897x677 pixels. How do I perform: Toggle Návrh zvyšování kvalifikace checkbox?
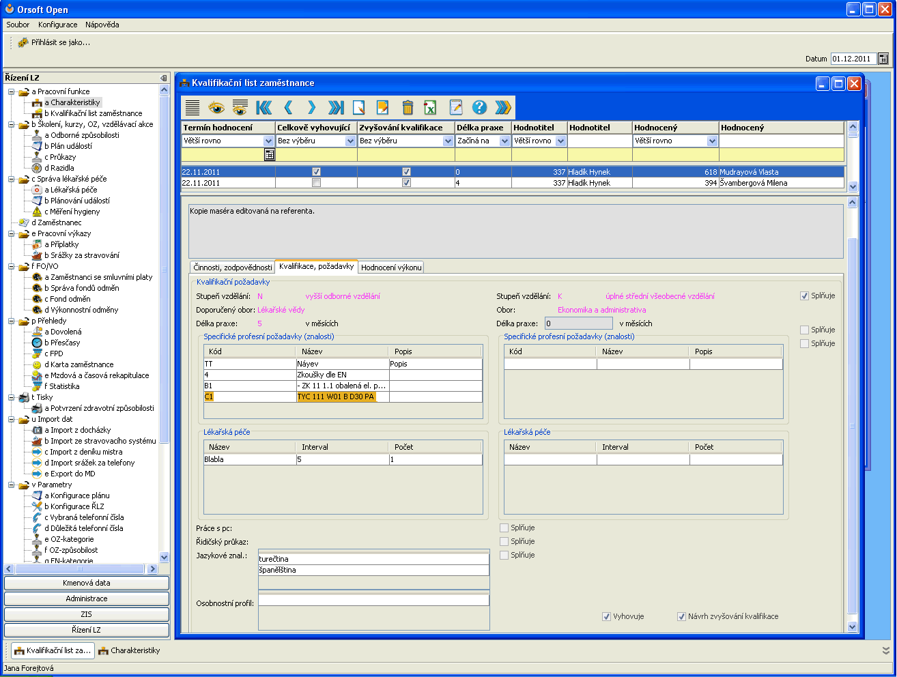click(681, 616)
